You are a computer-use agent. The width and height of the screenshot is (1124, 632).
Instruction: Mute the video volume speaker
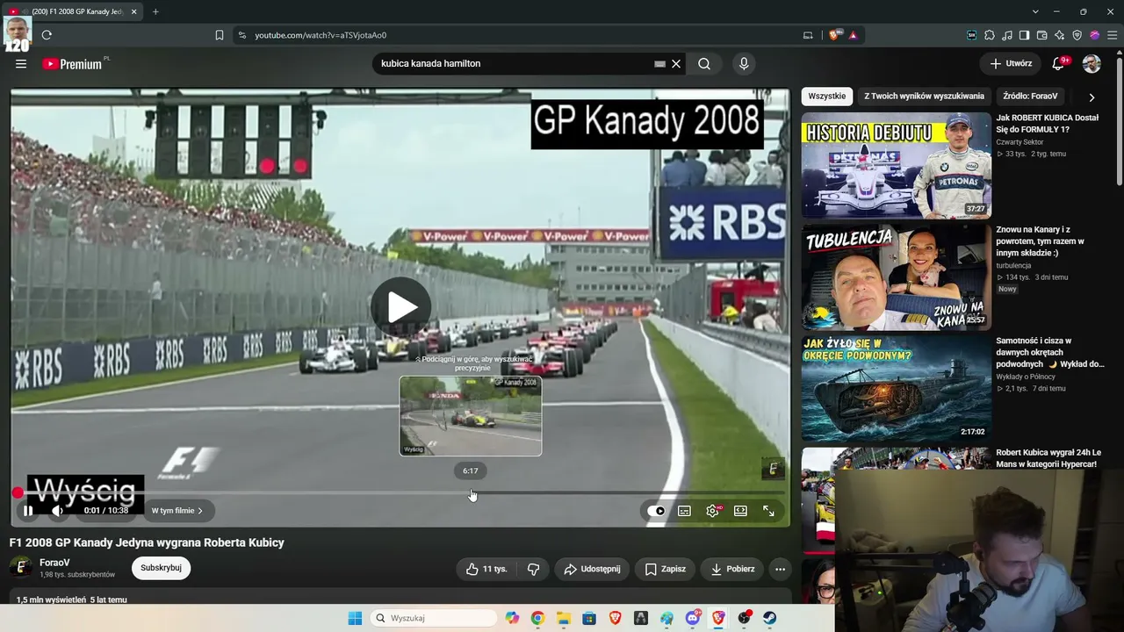58,511
